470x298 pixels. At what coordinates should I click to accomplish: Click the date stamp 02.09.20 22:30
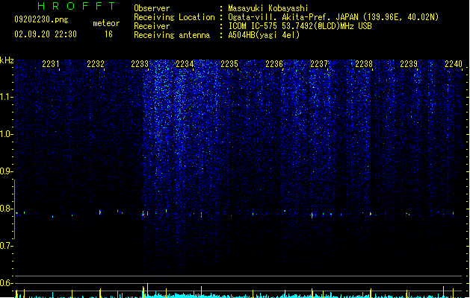pyautogui.click(x=46, y=34)
